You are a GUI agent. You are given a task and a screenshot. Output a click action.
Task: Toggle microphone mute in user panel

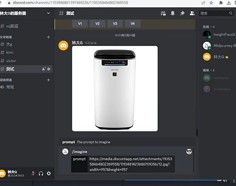33,173
